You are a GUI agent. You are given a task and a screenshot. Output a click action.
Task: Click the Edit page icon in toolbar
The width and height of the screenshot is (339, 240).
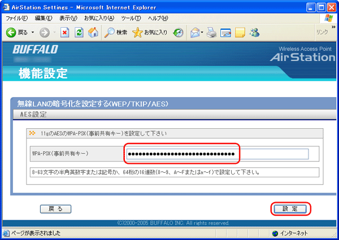225,33
